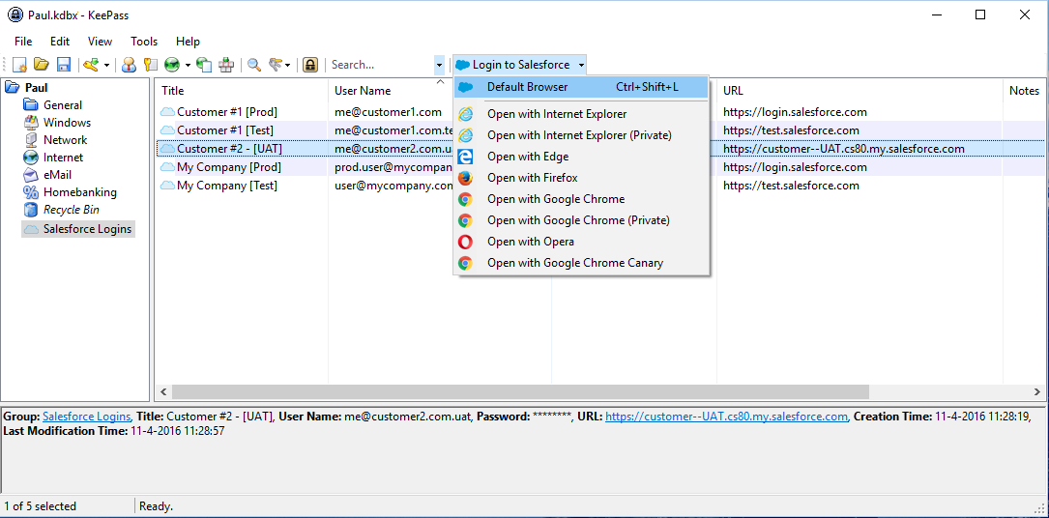Click the user@mycompany.com user name cell
The image size is (1049, 518).
394,186
